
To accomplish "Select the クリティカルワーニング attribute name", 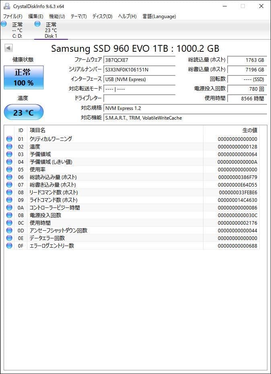I will pyautogui.click(x=51, y=139).
